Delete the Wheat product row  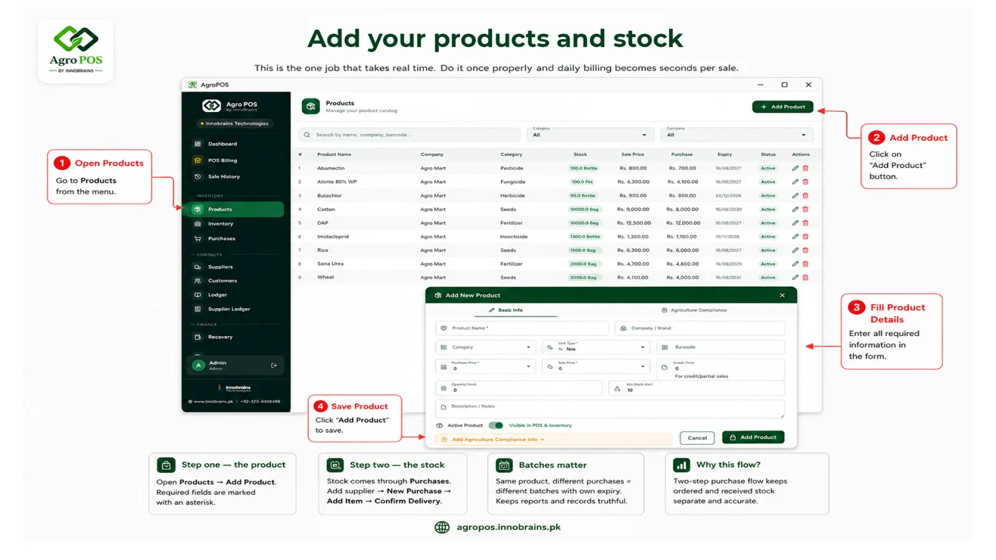[806, 278]
